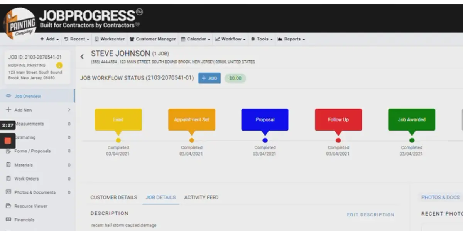Viewport: 463px width, 231px height.
Task: Open Photos & Documents in the sidebar
Action: 37,192
